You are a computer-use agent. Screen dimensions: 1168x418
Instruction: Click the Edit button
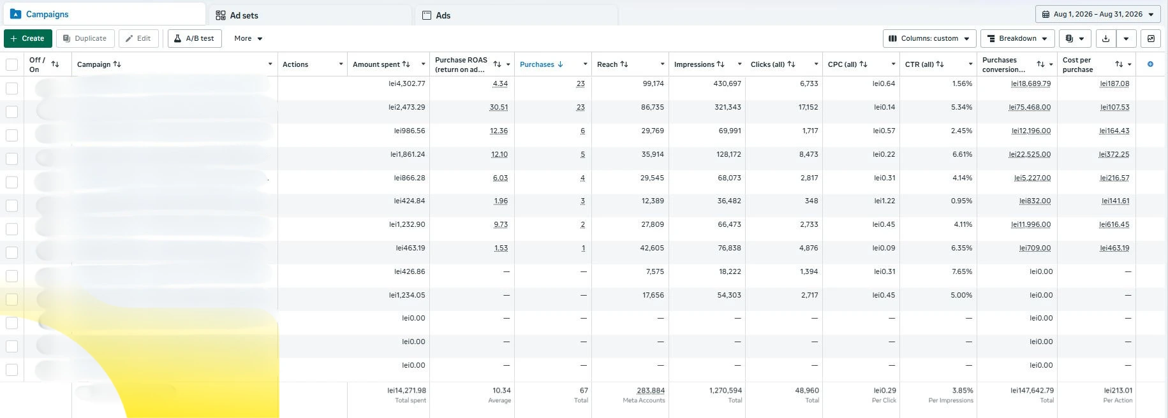(138, 39)
